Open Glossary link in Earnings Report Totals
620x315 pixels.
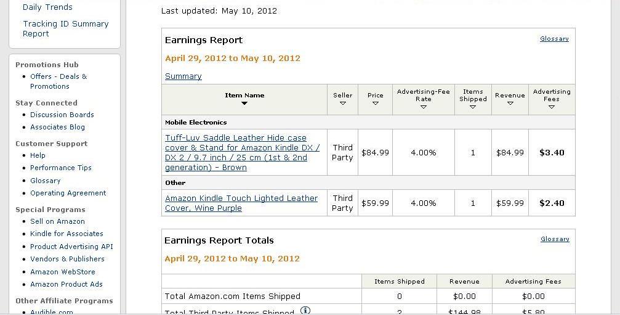pyautogui.click(x=555, y=239)
